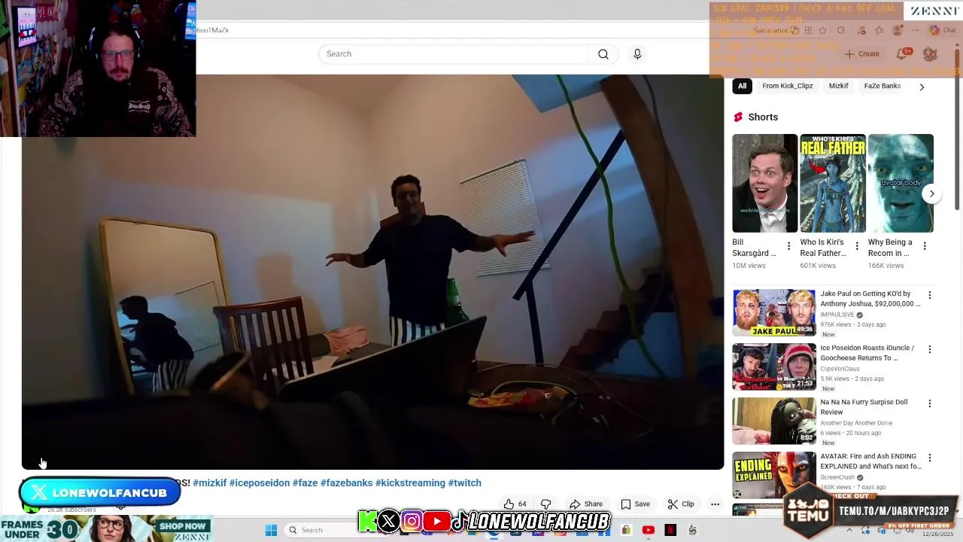Open more options for Furry Surprise Doll video

(x=930, y=404)
